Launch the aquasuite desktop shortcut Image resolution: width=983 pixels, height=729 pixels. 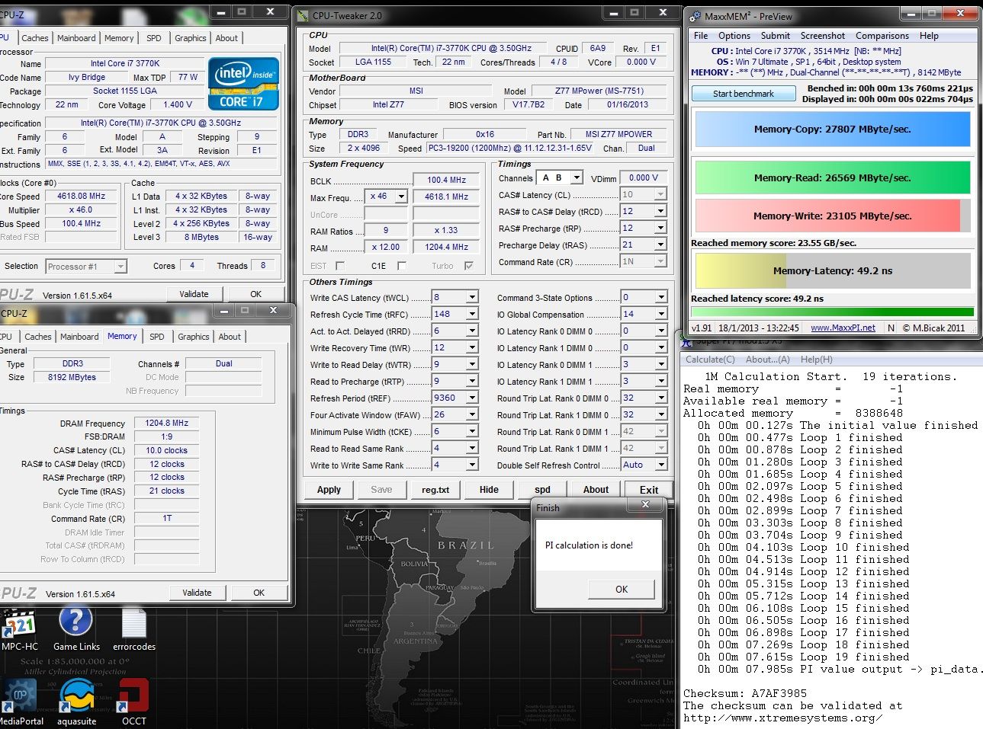pos(77,702)
